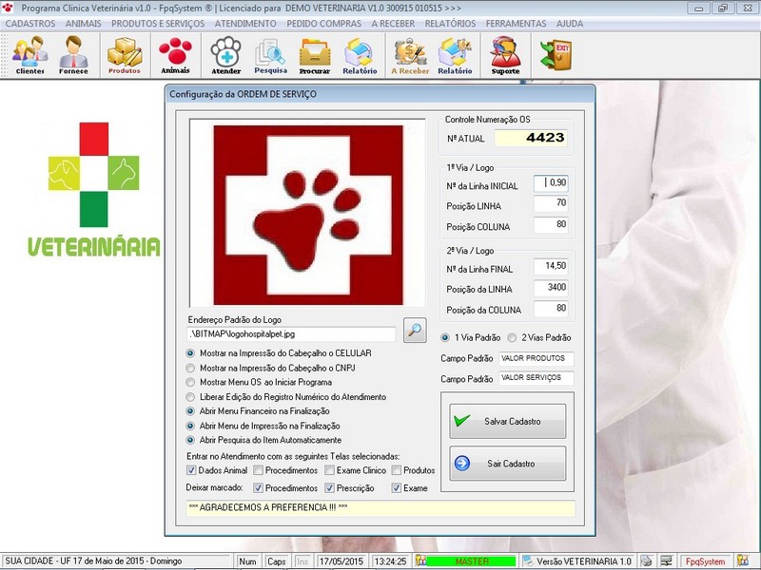Click Nº da Linha INICIAL field

pos(551,183)
